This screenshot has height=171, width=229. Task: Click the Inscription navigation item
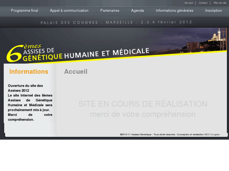(213, 11)
